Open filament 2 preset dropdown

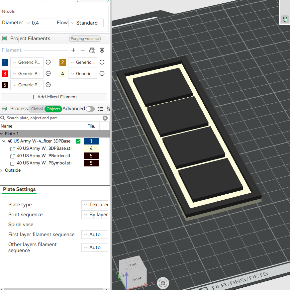pos(83,62)
